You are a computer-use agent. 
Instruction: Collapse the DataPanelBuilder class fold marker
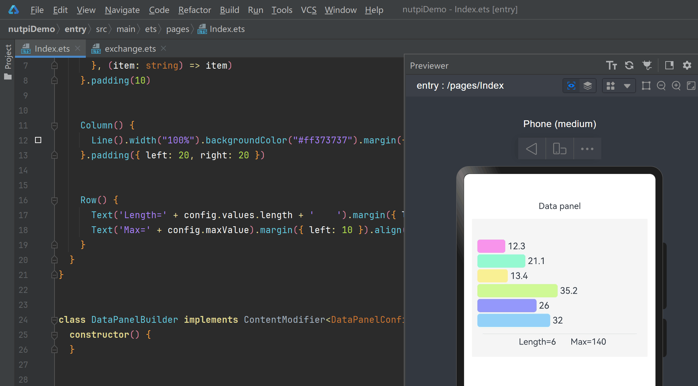[x=54, y=320]
